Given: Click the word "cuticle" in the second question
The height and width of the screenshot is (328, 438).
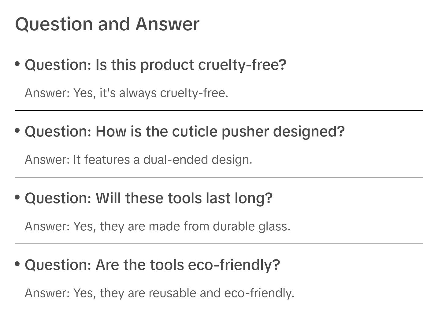Looking at the screenshot, I should pyautogui.click(x=195, y=132).
